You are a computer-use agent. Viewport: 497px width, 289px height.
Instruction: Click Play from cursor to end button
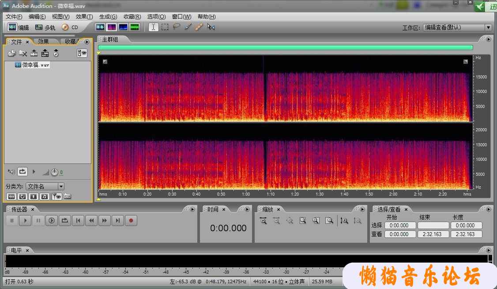point(52,220)
